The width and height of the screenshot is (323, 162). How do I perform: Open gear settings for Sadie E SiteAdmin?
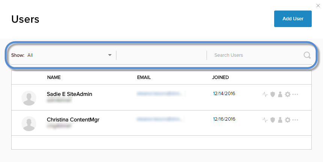(288, 94)
